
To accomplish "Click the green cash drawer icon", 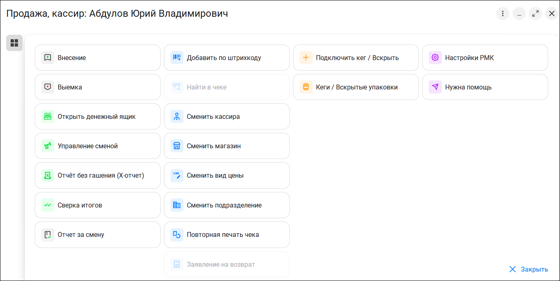I will [48, 116].
